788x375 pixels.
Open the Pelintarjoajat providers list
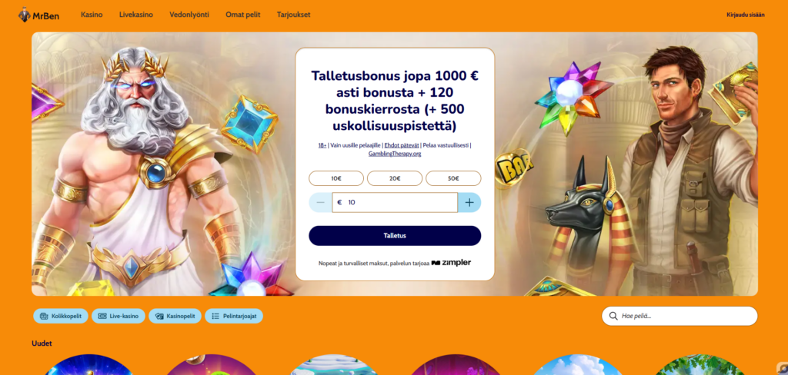(x=234, y=316)
